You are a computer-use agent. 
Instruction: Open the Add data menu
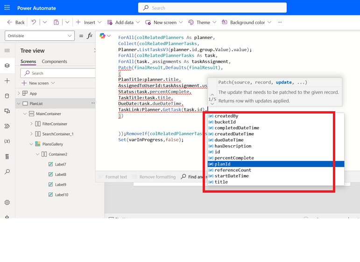click(124, 22)
